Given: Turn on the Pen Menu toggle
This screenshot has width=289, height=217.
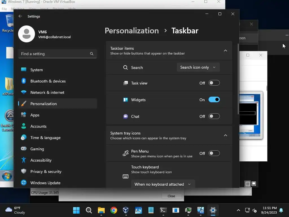Looking at the screenshot, I should coord(214,153).
